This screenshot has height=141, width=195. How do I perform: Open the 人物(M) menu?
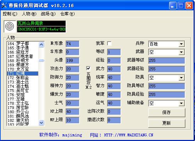(x=29, y=14)
